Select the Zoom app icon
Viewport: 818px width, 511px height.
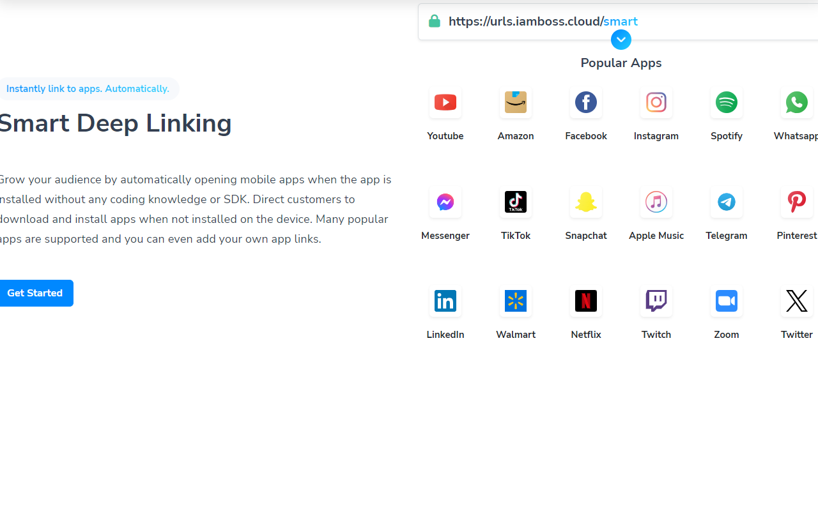click(x=727, y=301)
